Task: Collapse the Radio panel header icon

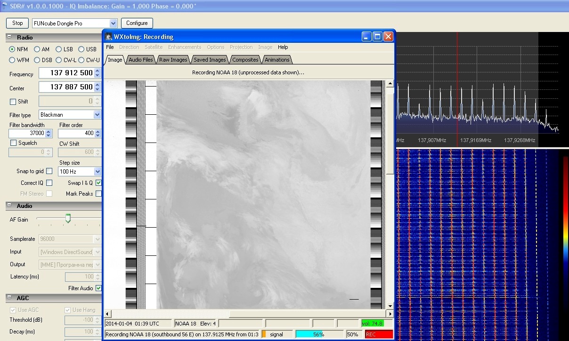Action: pyautogui.click(x=9, y=37)
